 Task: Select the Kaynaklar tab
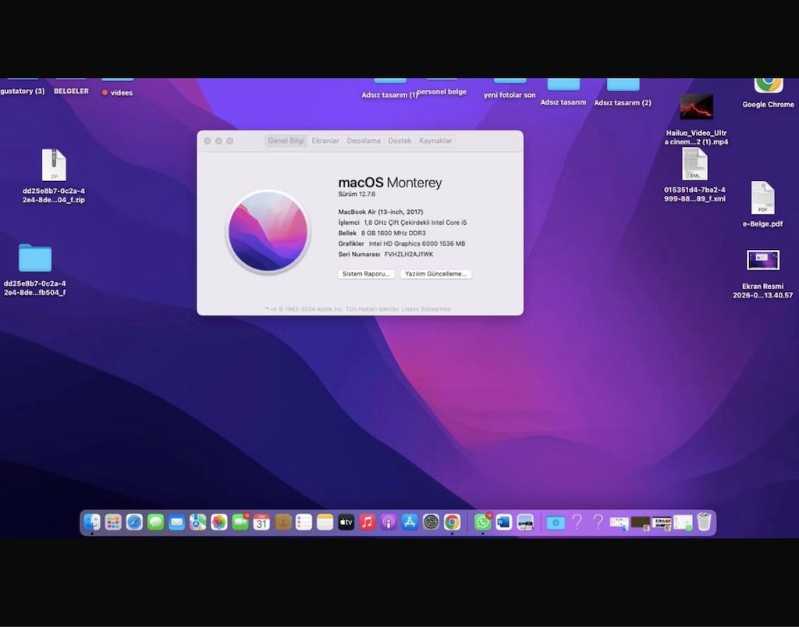tap(435, 141)
